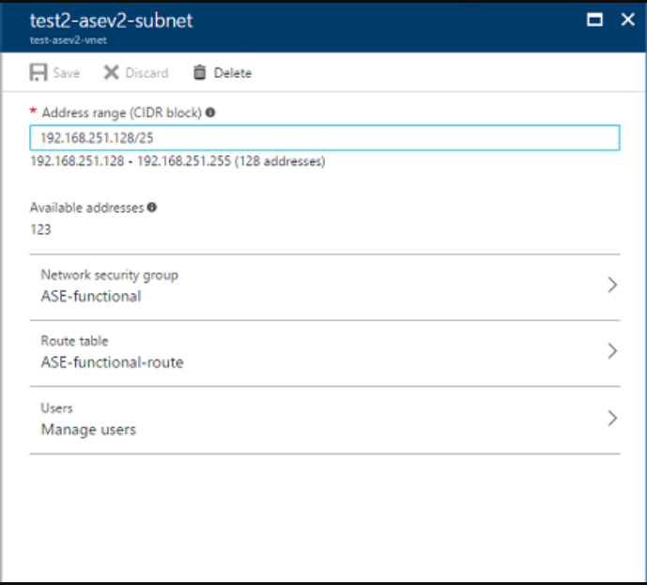The width and height of the screenshot is (647, 585).
Task: Focus the CIDR block address input
Action: [324, 138]
